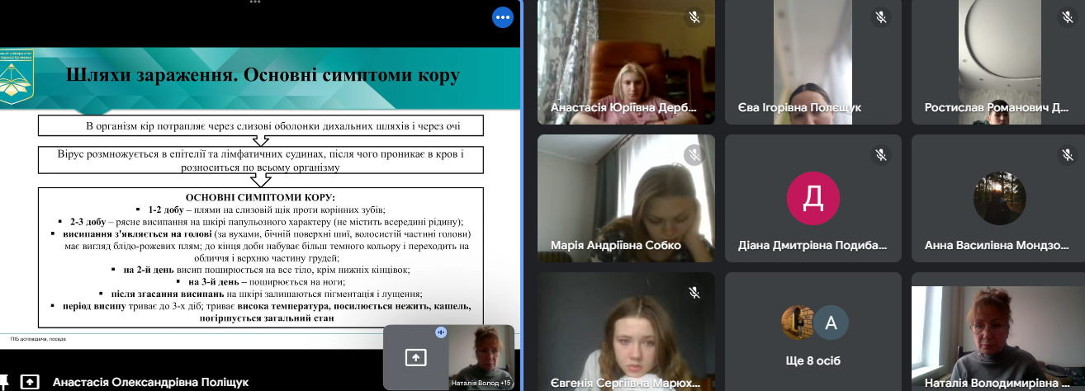Click heading ОСНОВНІ СИМПТОМИ КОРУ on slide
This screenshot has width=1085, height=391.
pyautogui.click(x=261, y=198)
